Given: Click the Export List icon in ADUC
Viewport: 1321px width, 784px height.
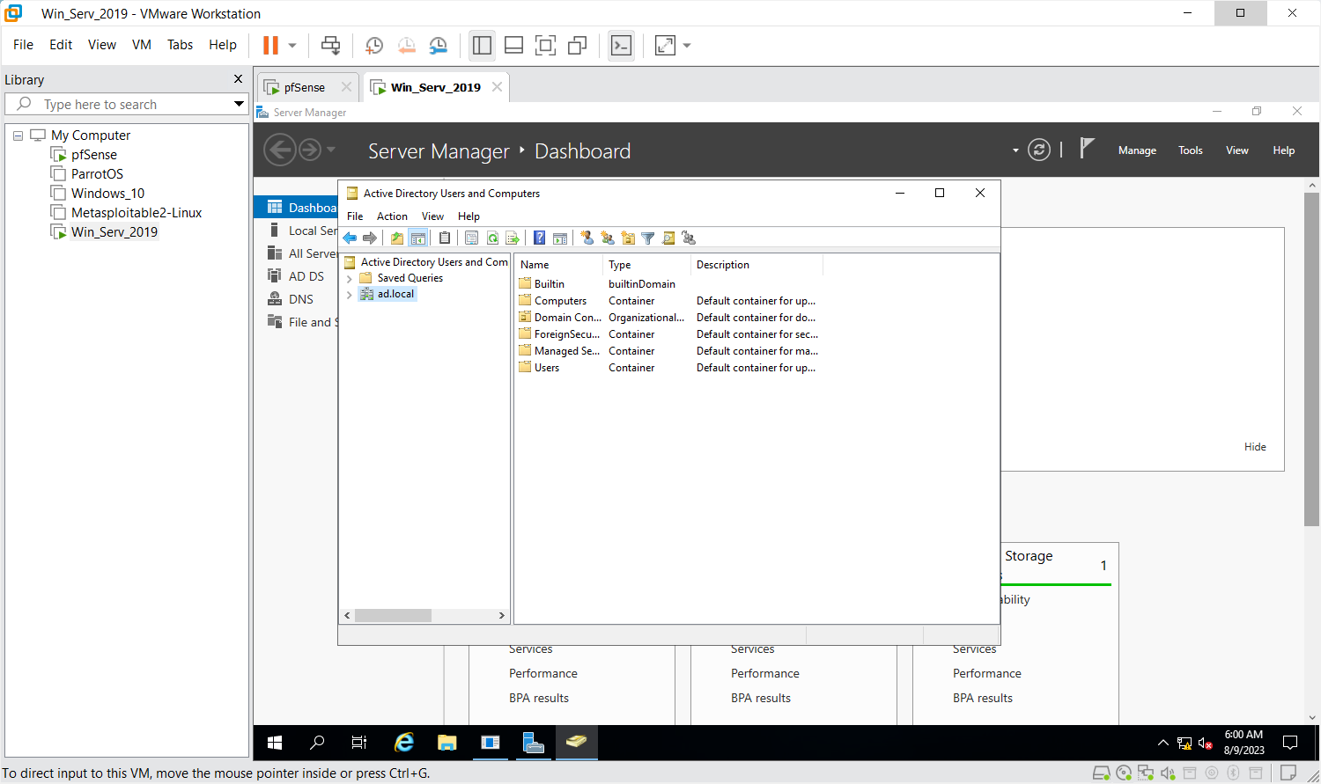Looking at the screenshot, I should (513, 238).
